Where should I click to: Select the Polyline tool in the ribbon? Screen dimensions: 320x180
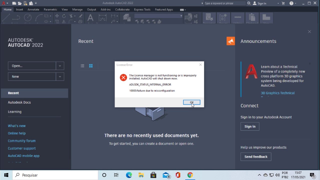16,18
